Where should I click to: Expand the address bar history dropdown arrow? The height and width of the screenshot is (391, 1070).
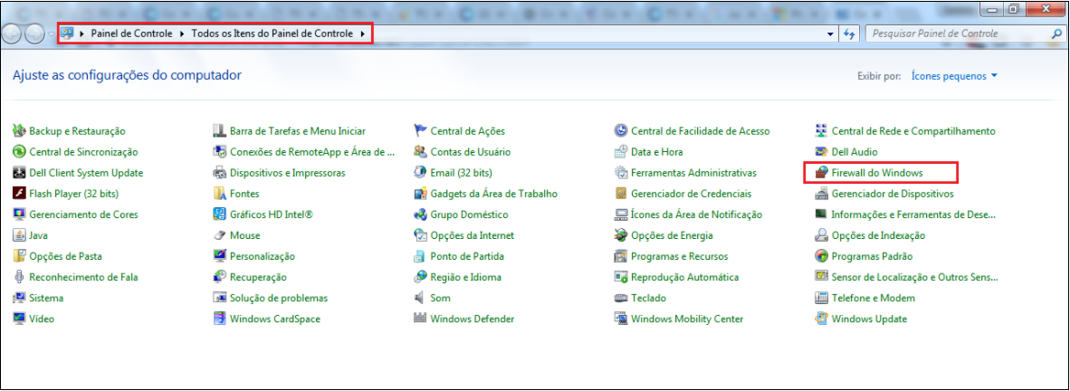pos(830,33)
